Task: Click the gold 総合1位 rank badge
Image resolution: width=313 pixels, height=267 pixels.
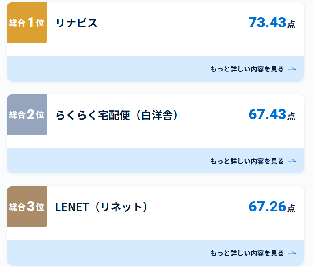Action: click(x=26, y=23)
